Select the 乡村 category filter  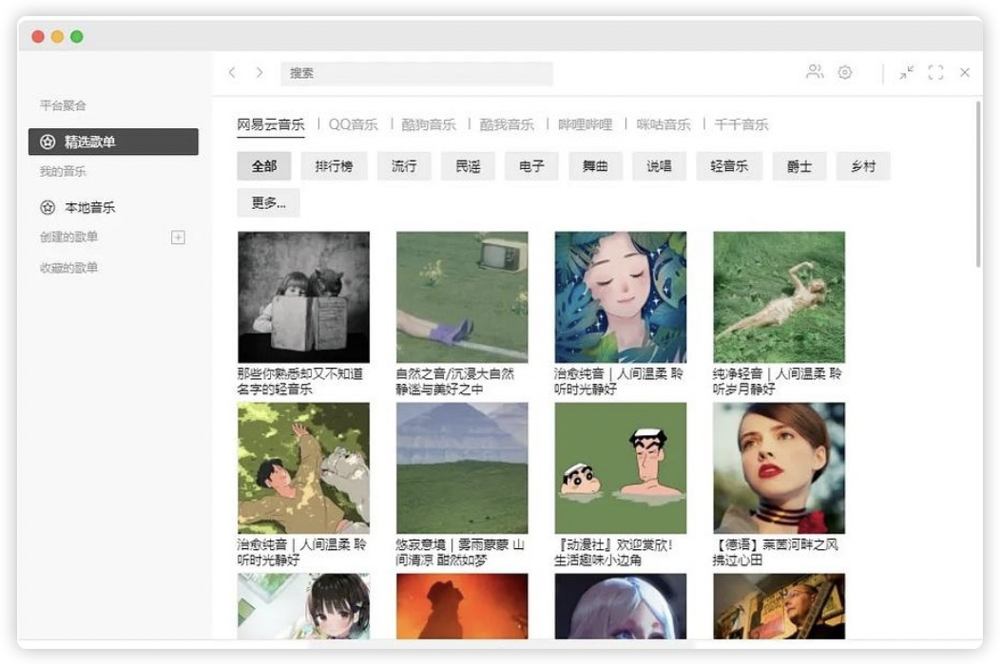tap(863, 166)
